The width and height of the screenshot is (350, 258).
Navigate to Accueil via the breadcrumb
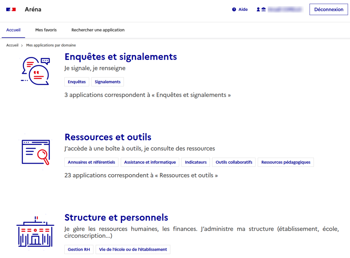pos(12,45)
